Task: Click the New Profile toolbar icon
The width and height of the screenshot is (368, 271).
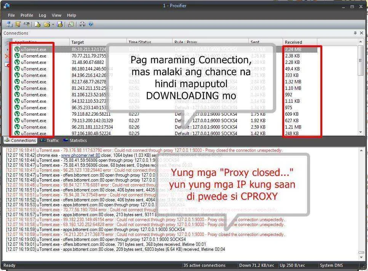Action: (38, 24)
